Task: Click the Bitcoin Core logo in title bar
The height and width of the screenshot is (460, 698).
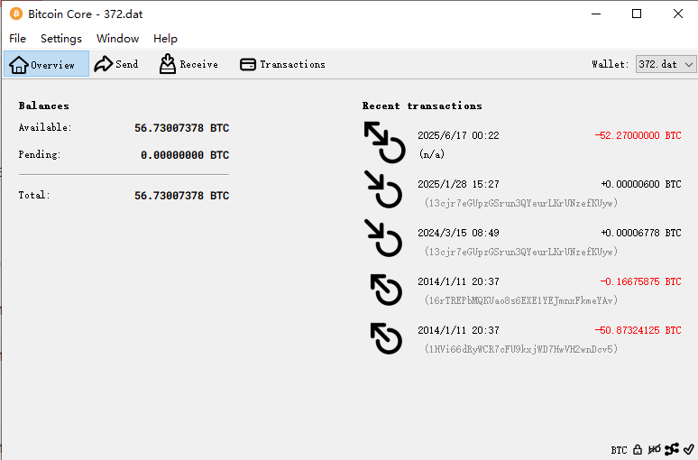Action: coord(15,14)
